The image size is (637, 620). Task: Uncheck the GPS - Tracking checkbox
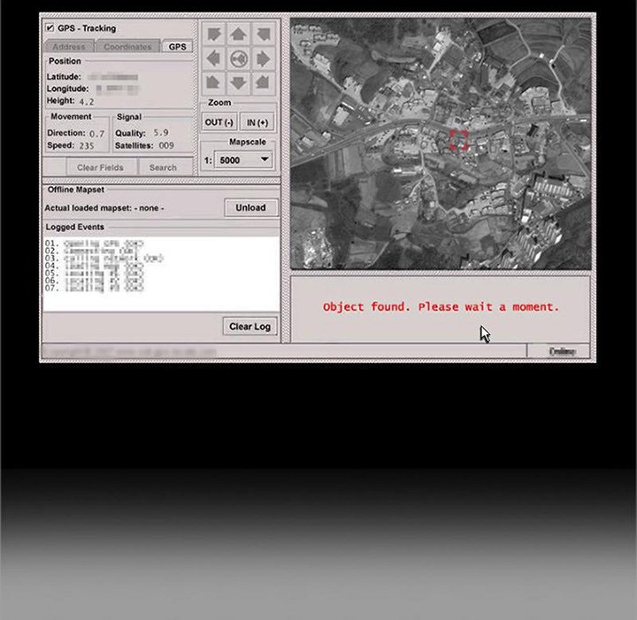(x=50, y=28)
